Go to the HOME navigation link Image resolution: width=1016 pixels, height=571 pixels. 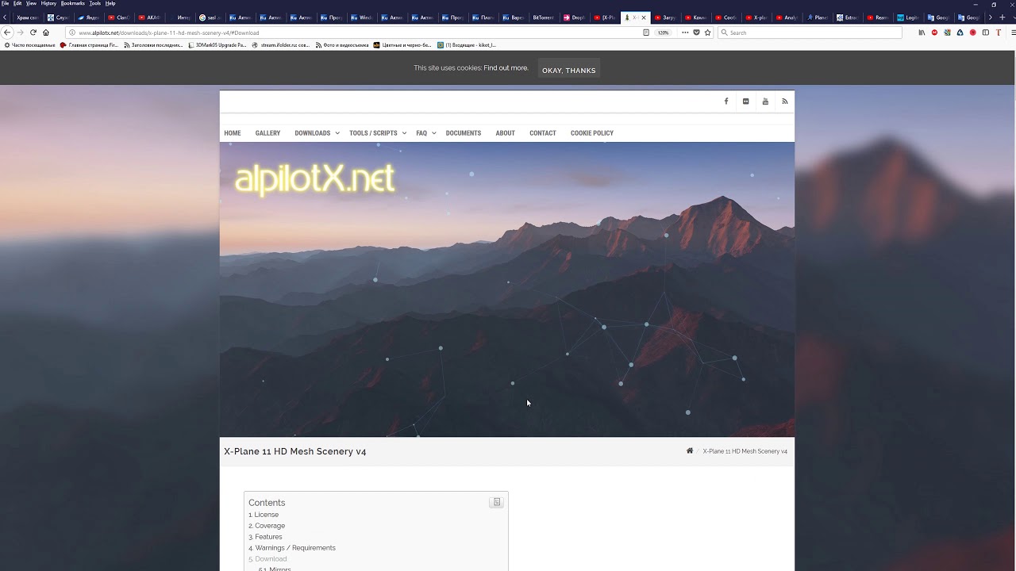pyautogui.click(x=233, y=133)
